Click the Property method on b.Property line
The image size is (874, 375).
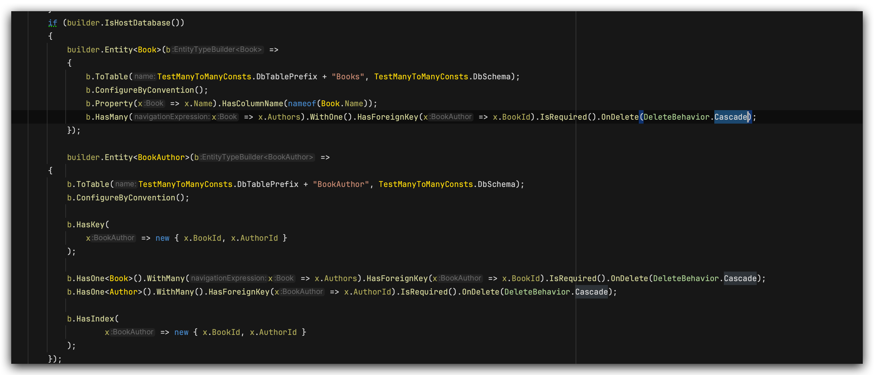pyautogui.click(x=114, y=103)
